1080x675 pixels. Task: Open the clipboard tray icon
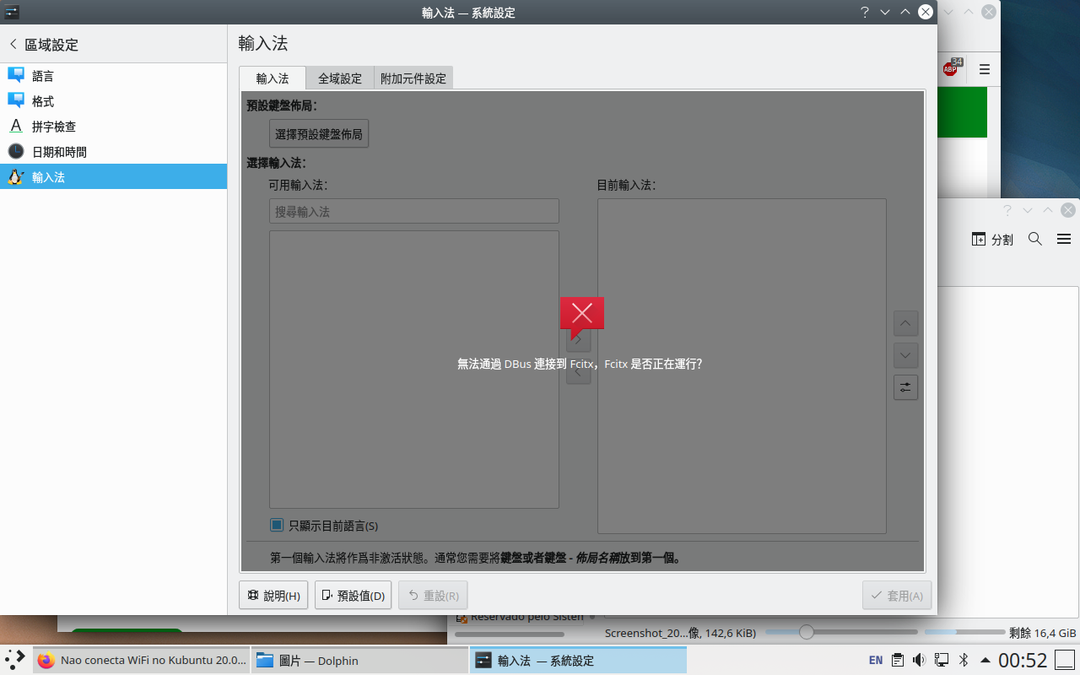point(899,660)
